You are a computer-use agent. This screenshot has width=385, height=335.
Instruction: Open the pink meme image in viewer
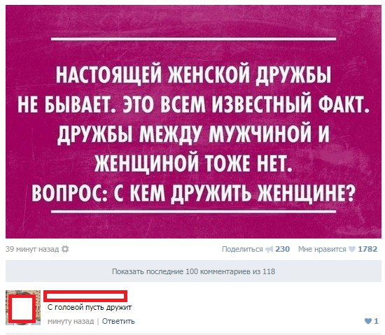[193, 122]
